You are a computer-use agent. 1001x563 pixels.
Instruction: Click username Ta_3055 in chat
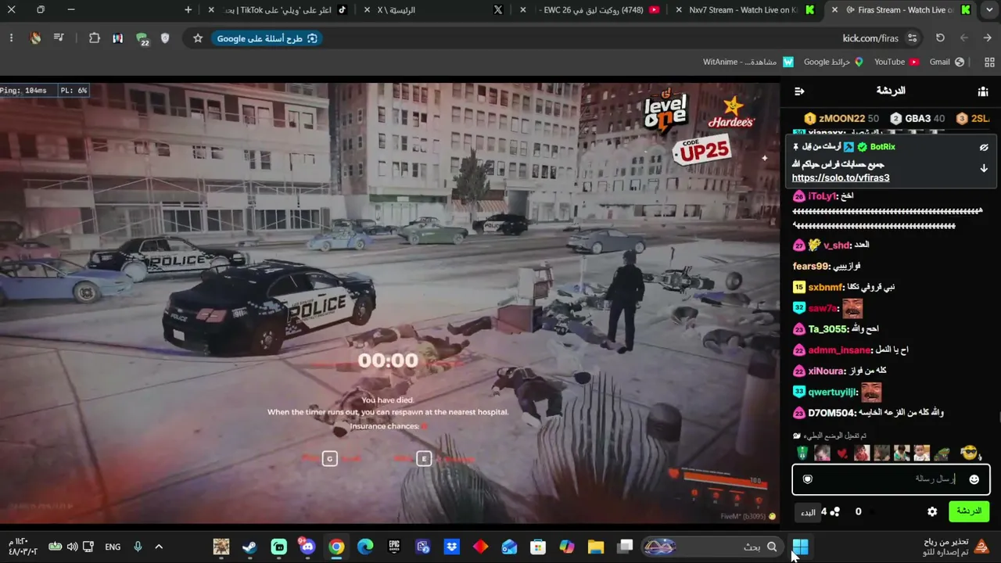coord(827,329)
